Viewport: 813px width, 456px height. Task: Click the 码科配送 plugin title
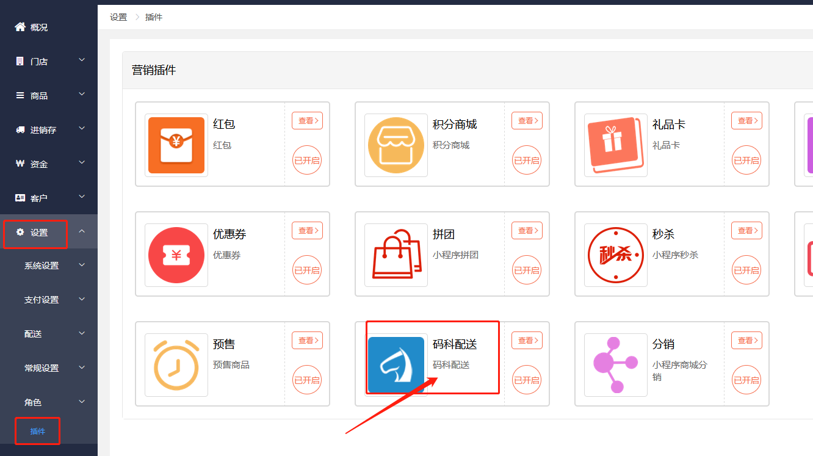(455, 344)
